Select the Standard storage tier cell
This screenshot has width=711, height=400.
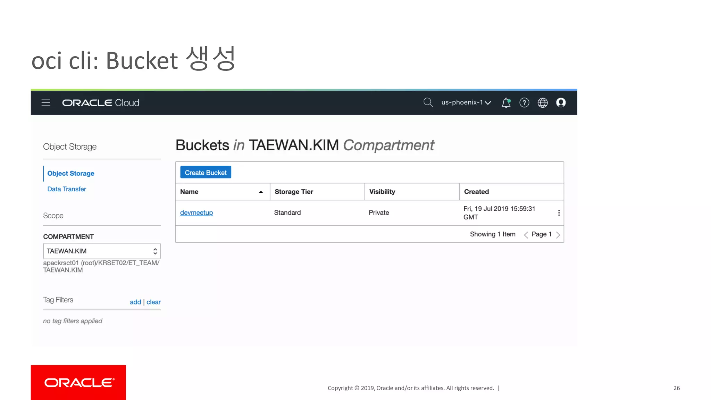coord(287,212)
